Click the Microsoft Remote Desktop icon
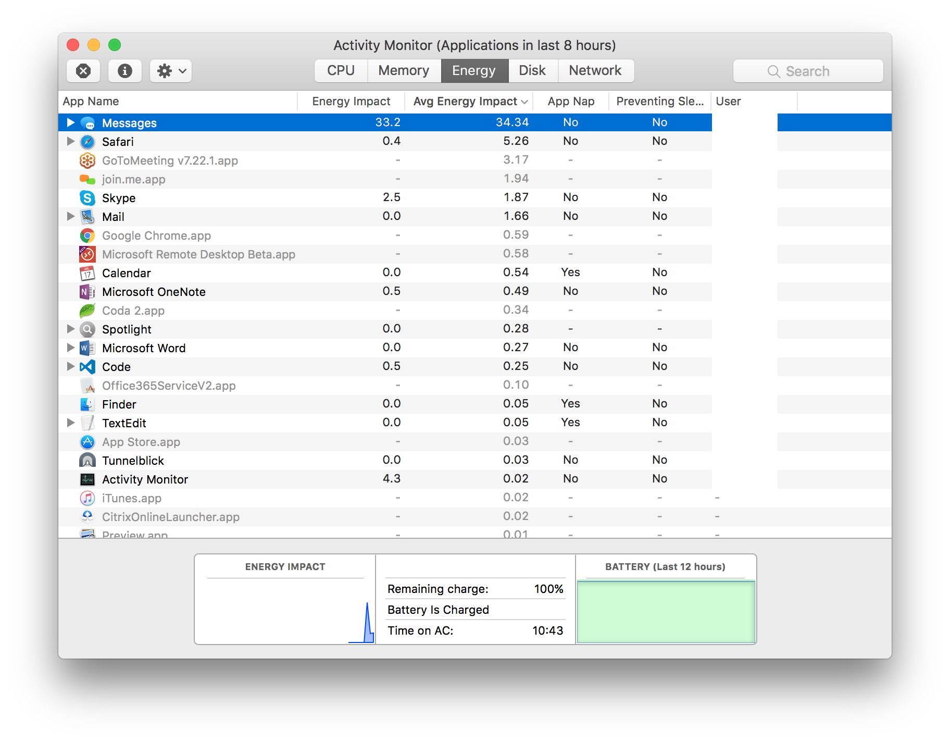The image size is (950, 742). click(x=87, y=254)
